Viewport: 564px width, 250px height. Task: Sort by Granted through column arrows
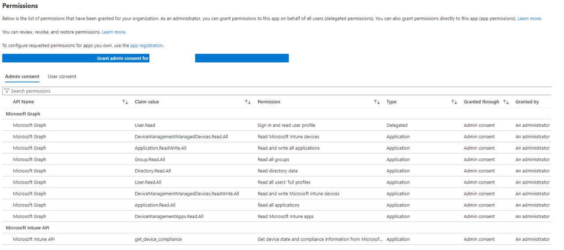506,102
